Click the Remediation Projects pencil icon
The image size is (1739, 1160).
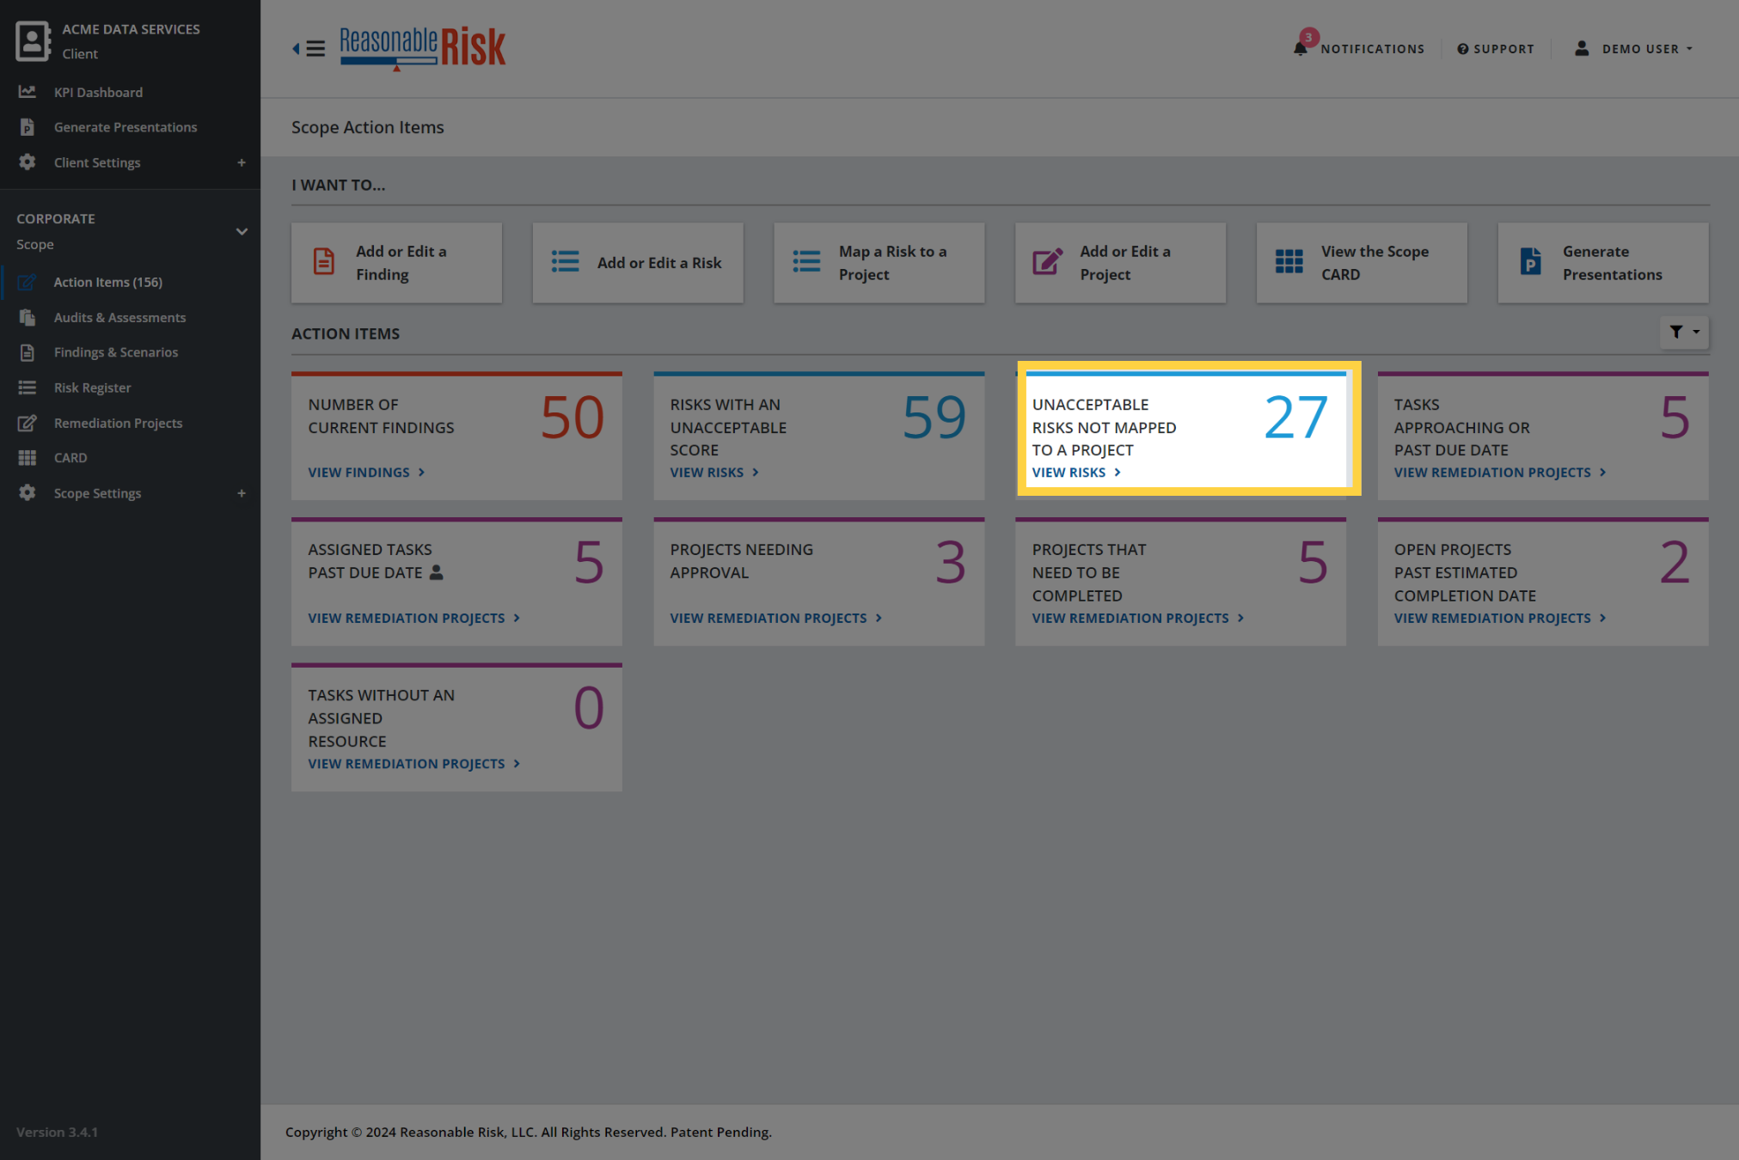28,423
